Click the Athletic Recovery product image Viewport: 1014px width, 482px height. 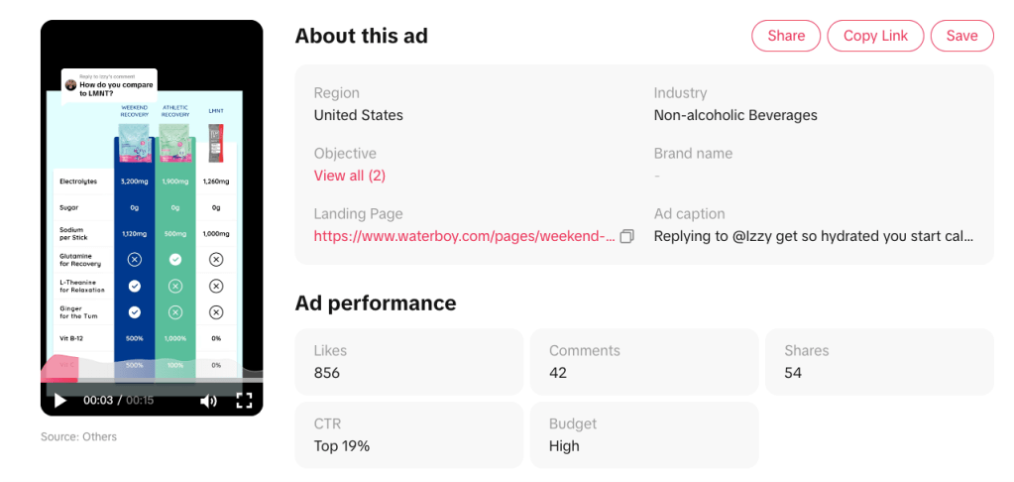click(x=174, y=146)
